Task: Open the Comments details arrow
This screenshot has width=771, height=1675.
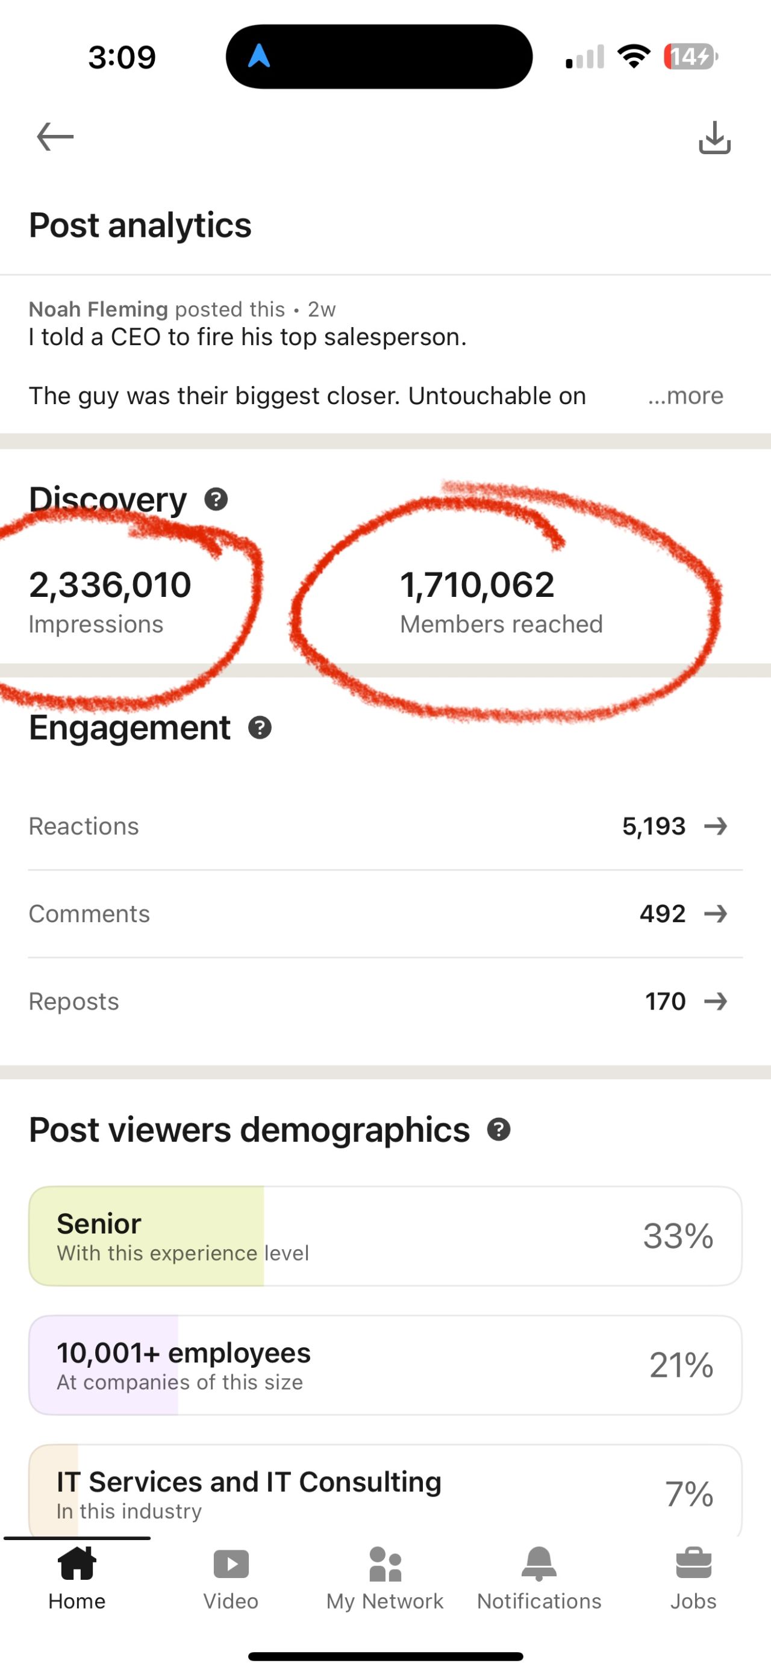Action: [x=716, y=914]
